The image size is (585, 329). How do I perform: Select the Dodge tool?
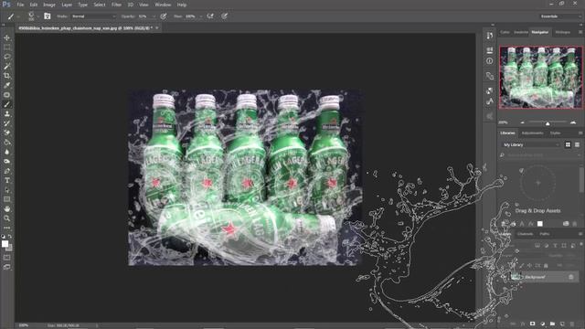pyautogui.click(x=6, y=162)
